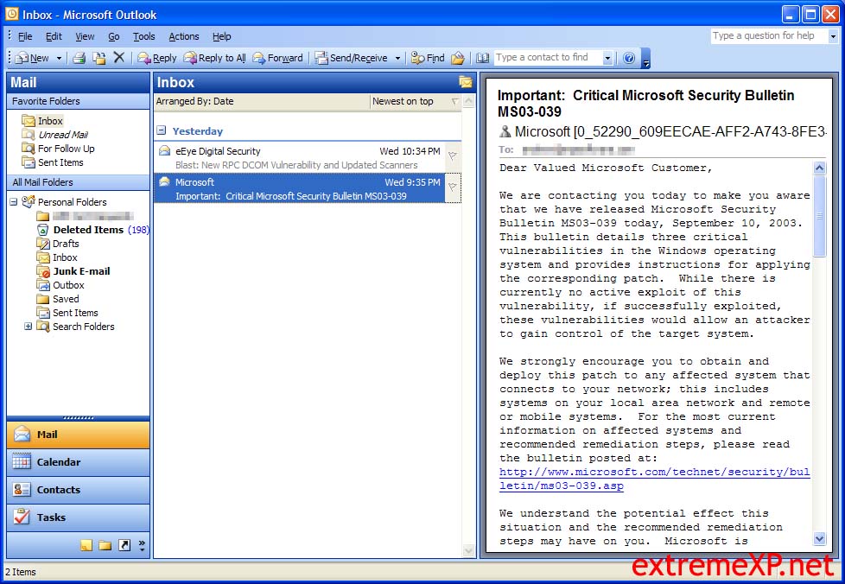Screen dimensions: 845x584
Task: Open the Actions menu
Action: pos(184,36)
